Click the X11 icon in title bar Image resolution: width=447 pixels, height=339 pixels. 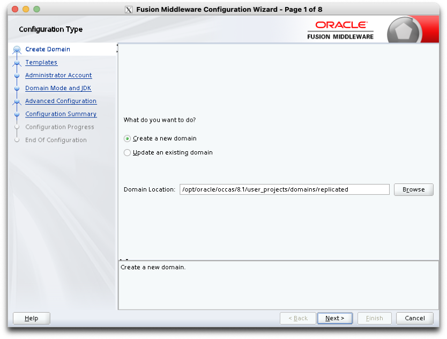click(128, 10)
